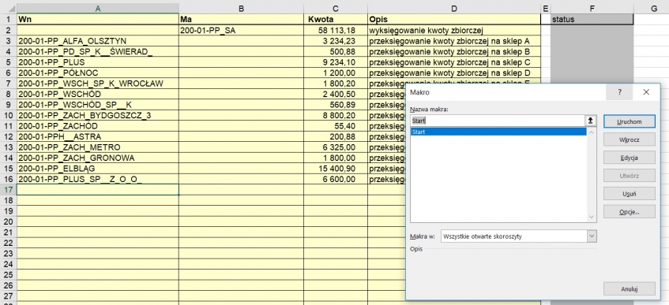The image size is (669, 305).
Task: Click the Ma header cell
Action: [241, 20]
